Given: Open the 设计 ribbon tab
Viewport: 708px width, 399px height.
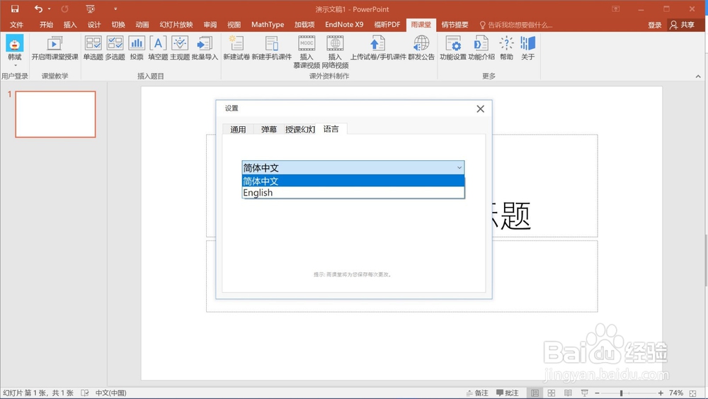Looking at the screenshot, I should [x=94, y=24].
